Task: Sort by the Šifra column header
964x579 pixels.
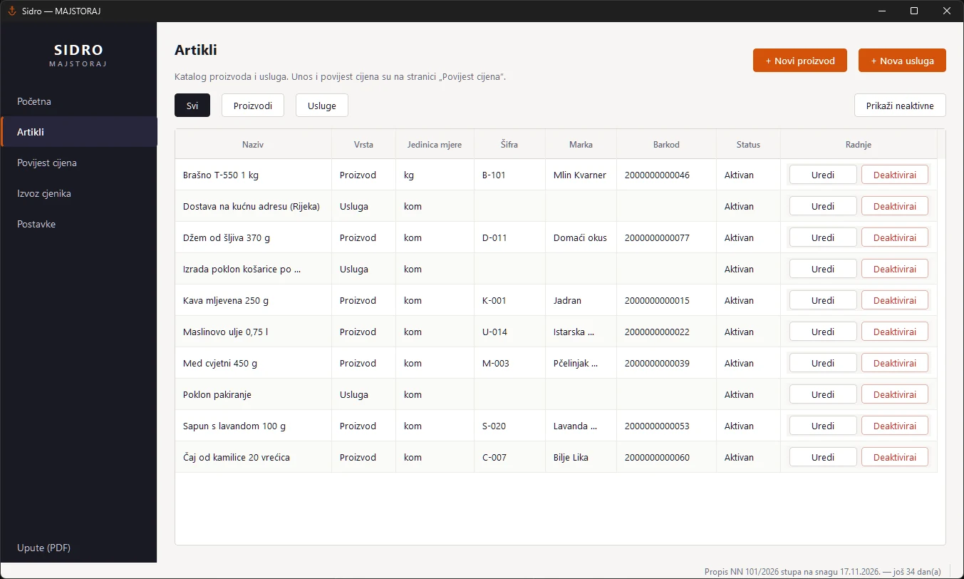Action: [509, 144]
